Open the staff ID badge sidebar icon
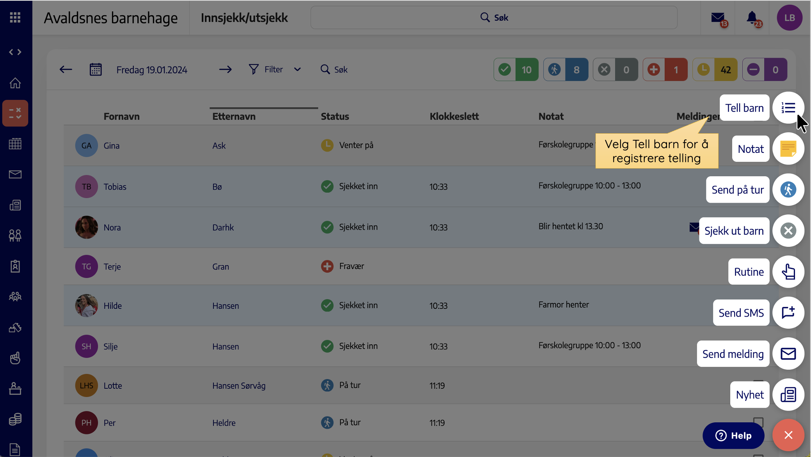Image resolution: width=811 pixels, height=457 pixels. coord(15,266)
